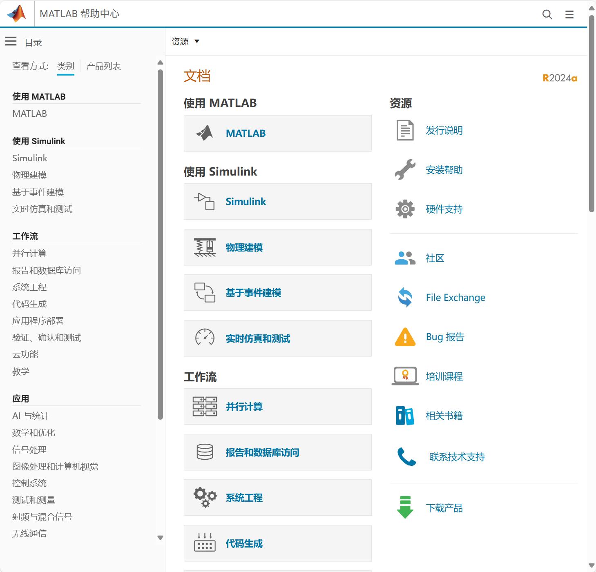
Task: Click the Bug 报告 warning triangle icon
Action: point(405,337)
